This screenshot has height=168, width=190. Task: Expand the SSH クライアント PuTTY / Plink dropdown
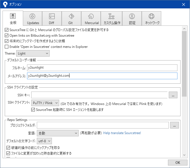click(x=45, y=103)
